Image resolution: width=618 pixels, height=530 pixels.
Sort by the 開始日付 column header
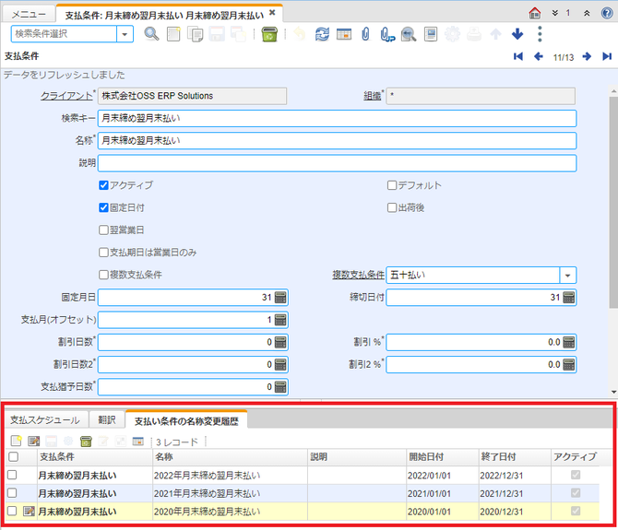click(x=443, y=457)
